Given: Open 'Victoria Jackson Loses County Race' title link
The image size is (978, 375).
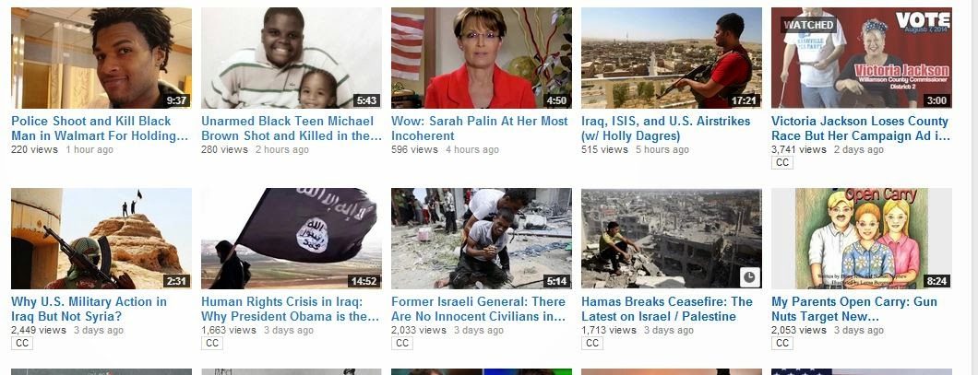Looking at the screenshot, I should (x=861, y=128).
